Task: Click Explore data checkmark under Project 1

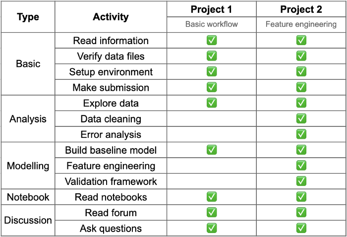Action: [212, 103]
